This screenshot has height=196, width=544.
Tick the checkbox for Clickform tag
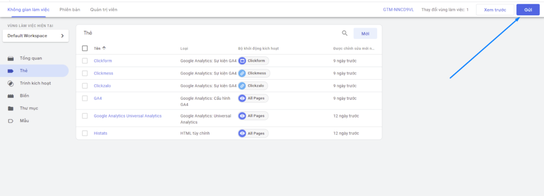click(x=85, y=61)
